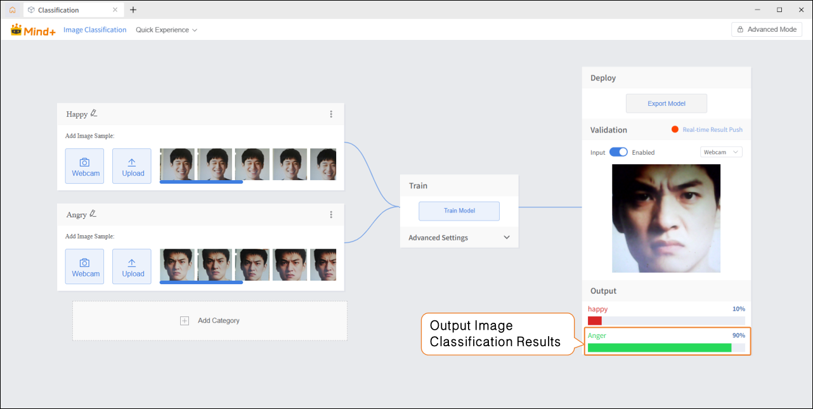Click the Export Model button
The width and height of the screenshot is (813, 409).
[x=666, y=103]
